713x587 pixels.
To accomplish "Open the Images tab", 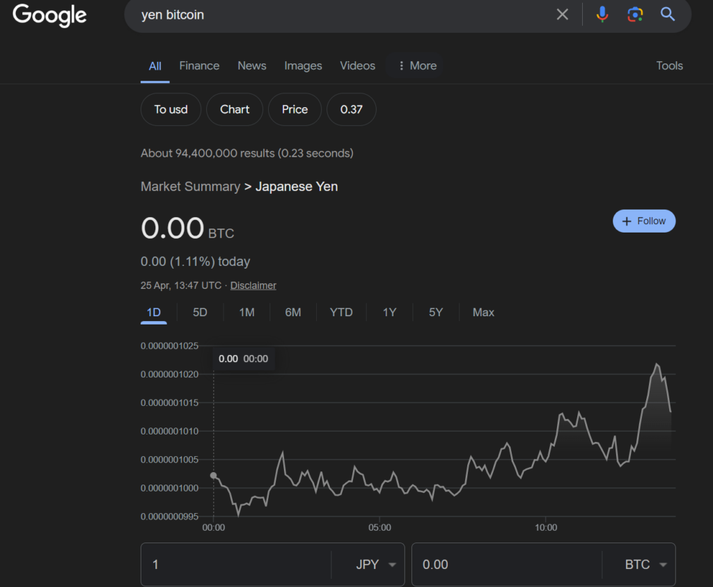I will [x=303, y=65].
